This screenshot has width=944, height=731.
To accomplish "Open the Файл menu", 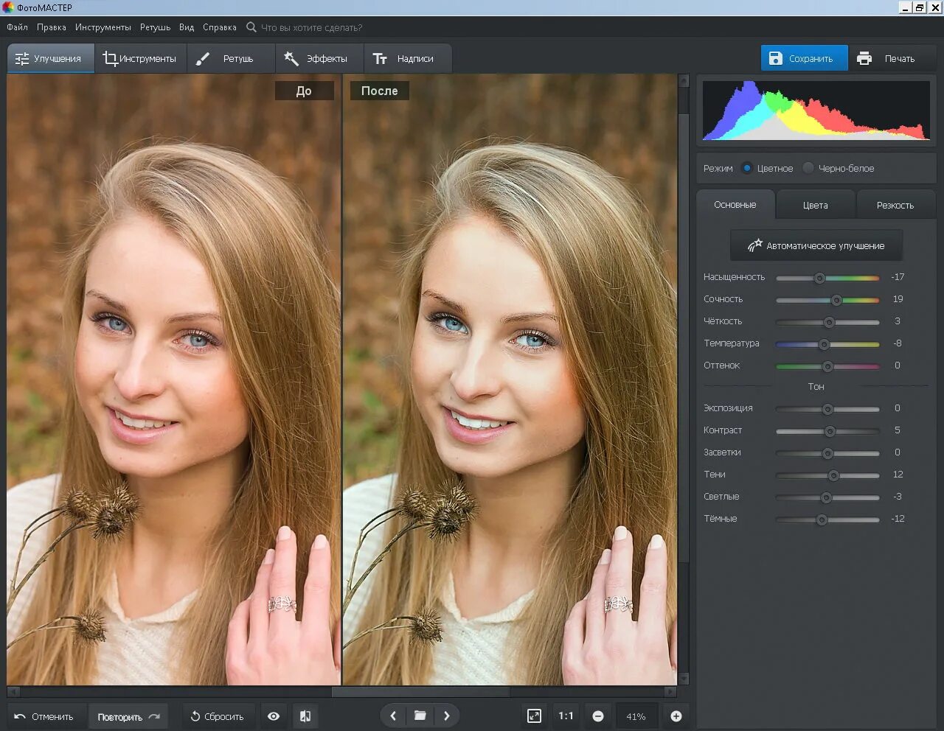I will pos(17,27).
